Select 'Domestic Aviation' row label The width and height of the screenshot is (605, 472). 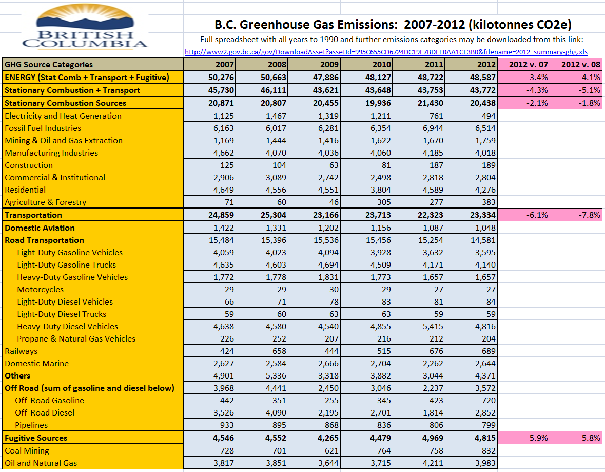tap(93, 228)
